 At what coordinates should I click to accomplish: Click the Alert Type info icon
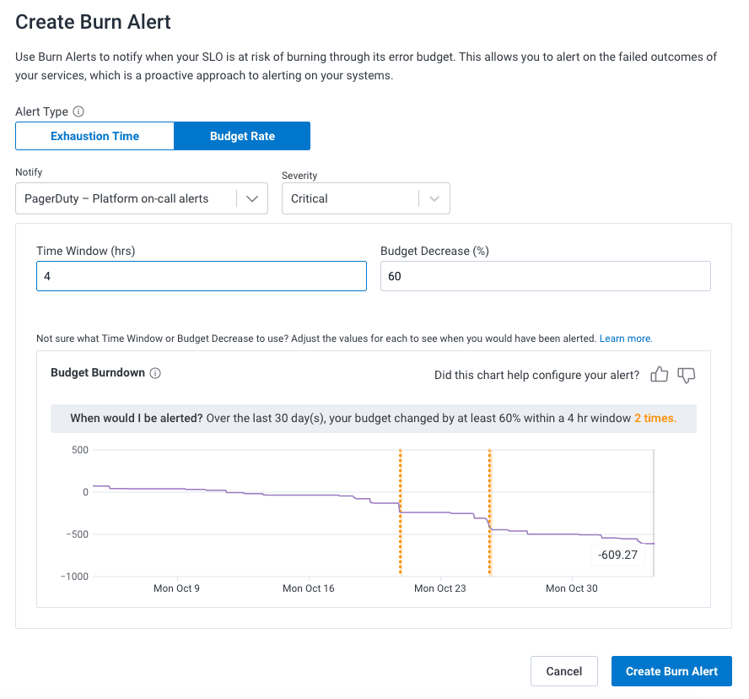pos(78,111)
